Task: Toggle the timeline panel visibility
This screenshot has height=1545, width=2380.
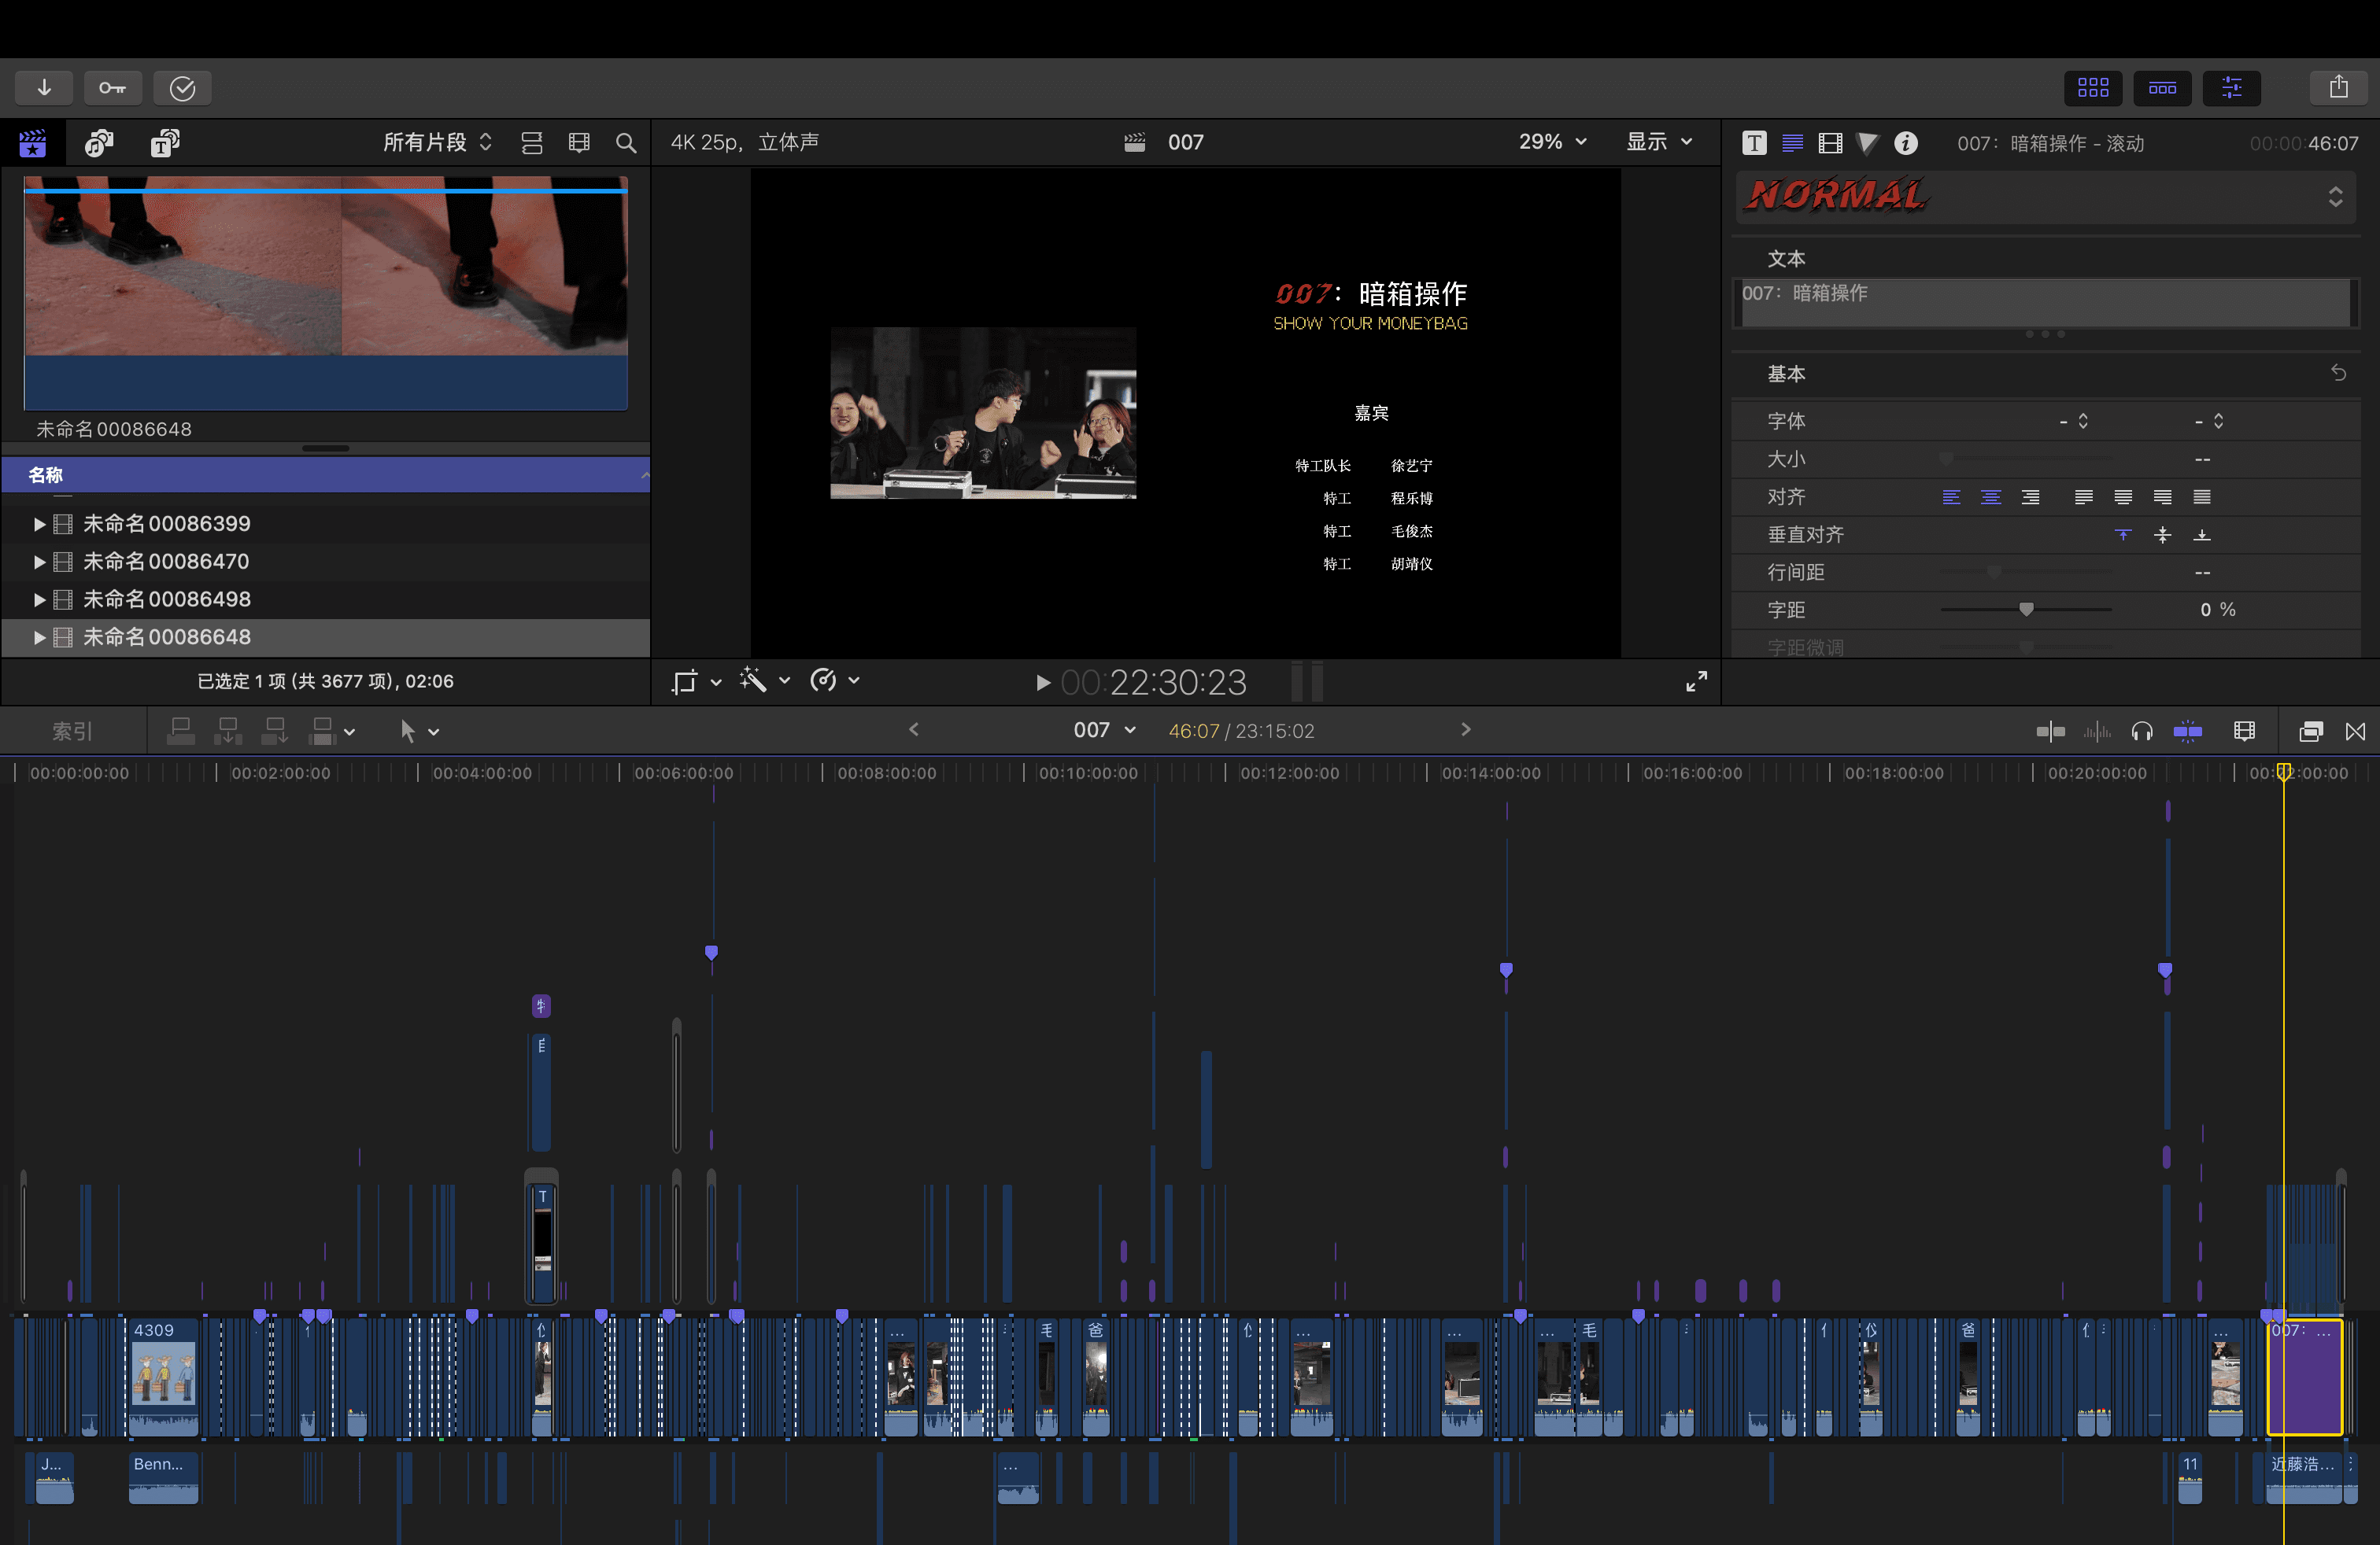Action: click(2162, 88)
